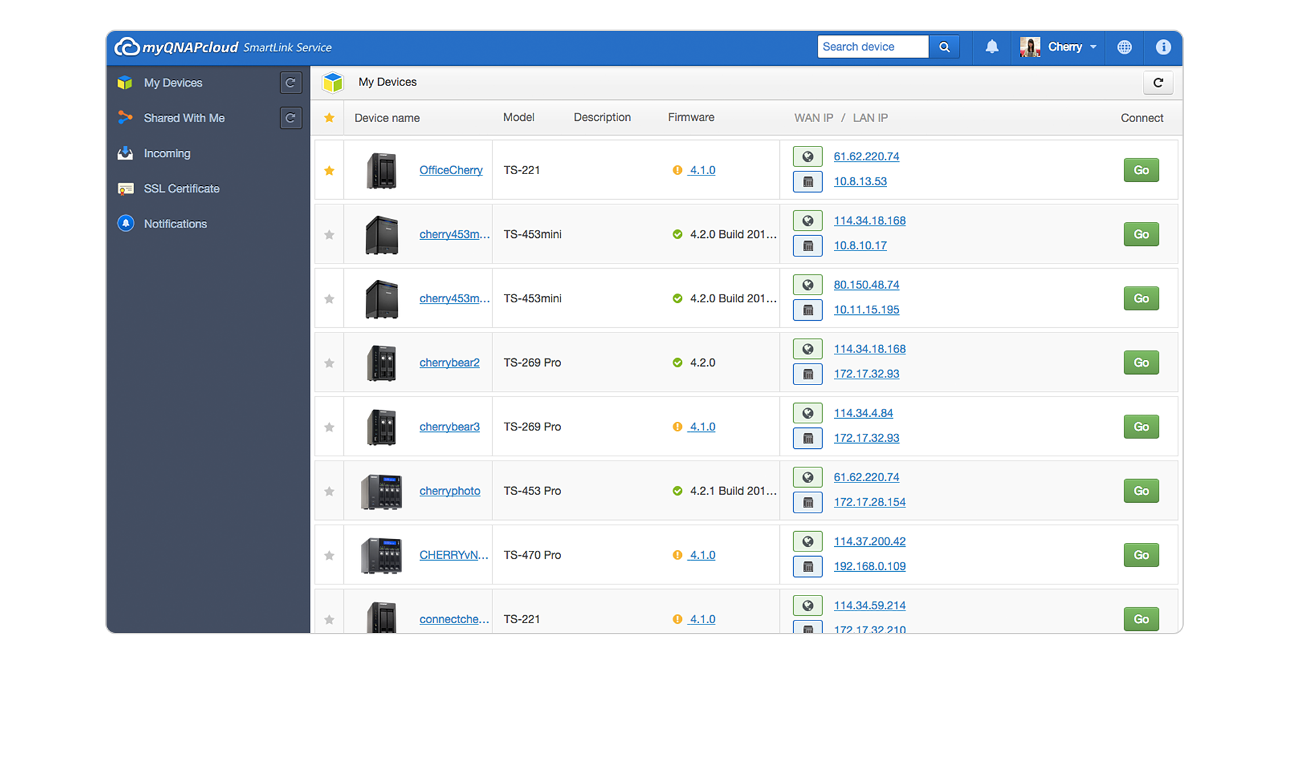1289x769 pixels.
Task: Open the language globe icon
Action: [1125, 47]
